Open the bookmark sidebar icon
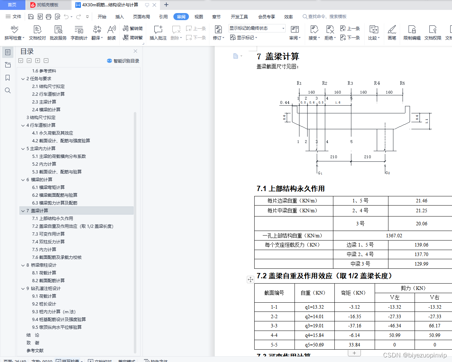This screenshot has width=452, height=362. (8, 78)
